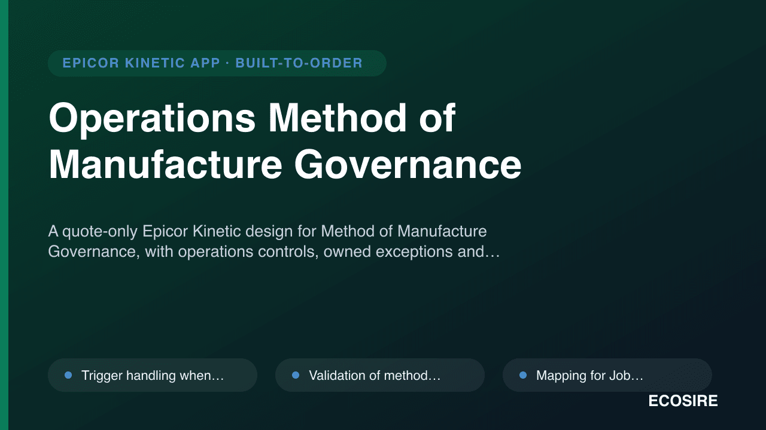The image size is (766, 430).
Task: Click the blue dot beside 'Mapping for Job…'
Action: (523, 375)
